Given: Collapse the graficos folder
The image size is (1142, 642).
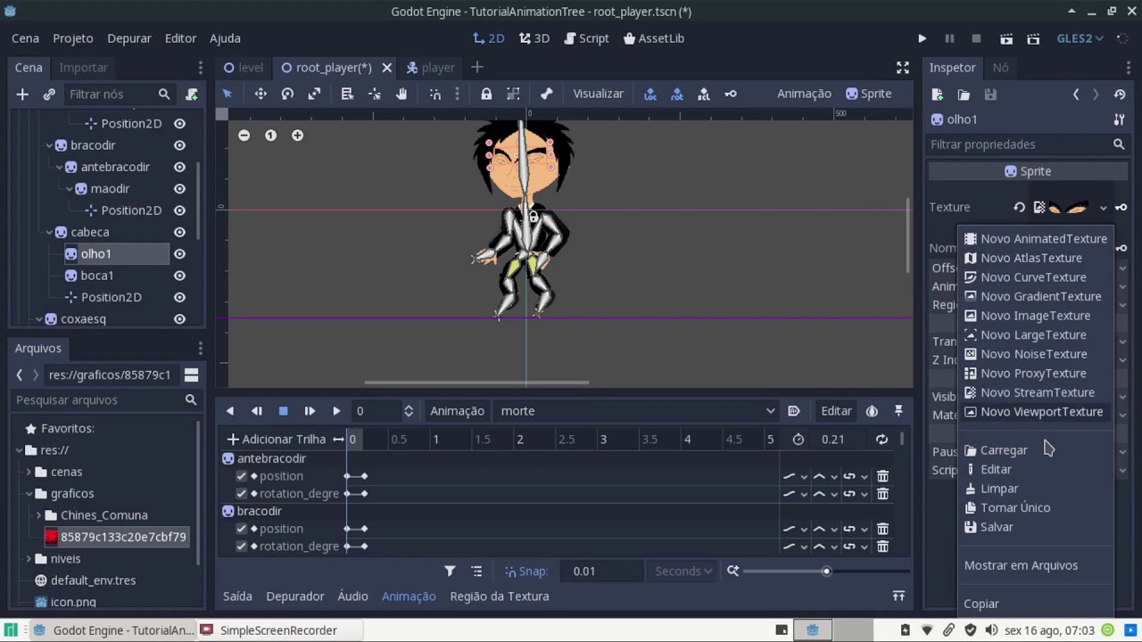Looking at the screenshot, I should click(29, 493).
